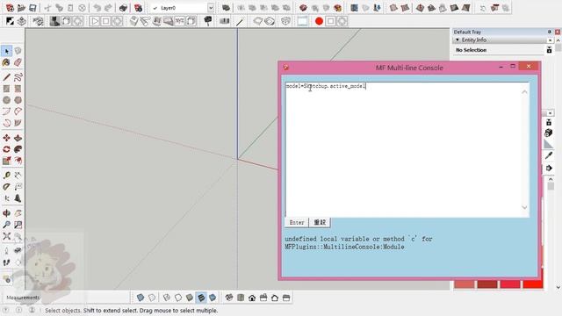This screenshot has width=562, height=316.
Task: Select the Protractor tool
Action: pyautogui.click(x=6, y=187)
